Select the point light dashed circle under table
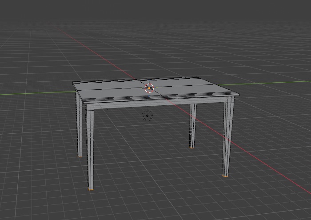 pos(148,116)
